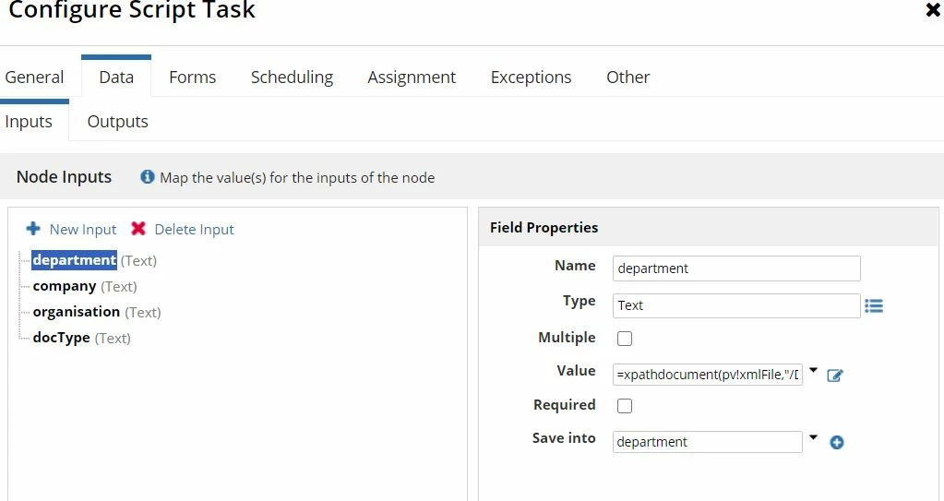Open the Value expression editor icon

835,376
